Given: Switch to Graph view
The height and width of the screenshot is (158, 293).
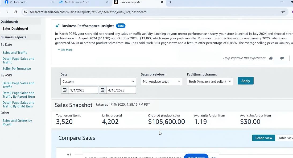Looking at the screenshot, I should click(263, 138).
